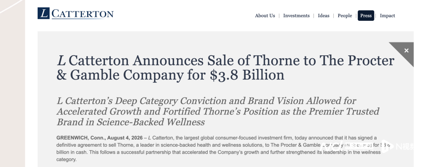425x167 pixels.
Task: Navigate to the Impact page
Action: (387, 16)
